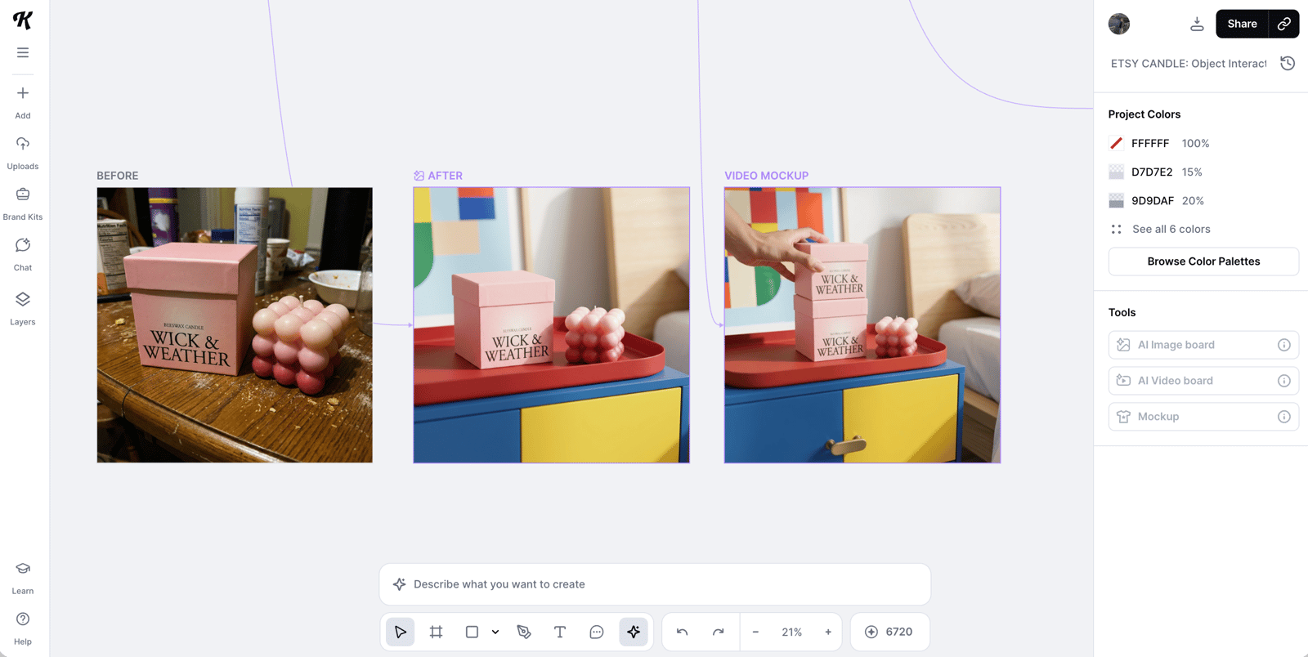Click the Undo arrow
1308x657 pixels.
682,632
